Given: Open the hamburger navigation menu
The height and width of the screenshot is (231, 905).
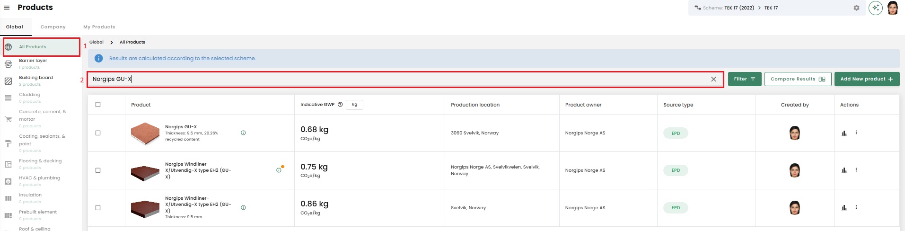Looking at the screenshot, I should [x=7, y=8].
